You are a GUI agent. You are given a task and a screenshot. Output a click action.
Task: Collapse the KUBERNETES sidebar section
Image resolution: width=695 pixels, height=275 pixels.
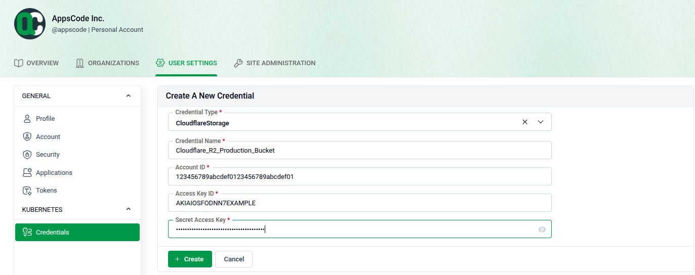[128, 209]
